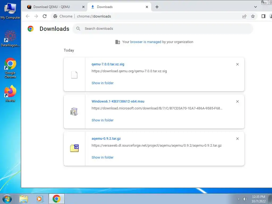Open the volume speaker icon
The width and height of the screenshot is (272, 204).
point(245,199)
